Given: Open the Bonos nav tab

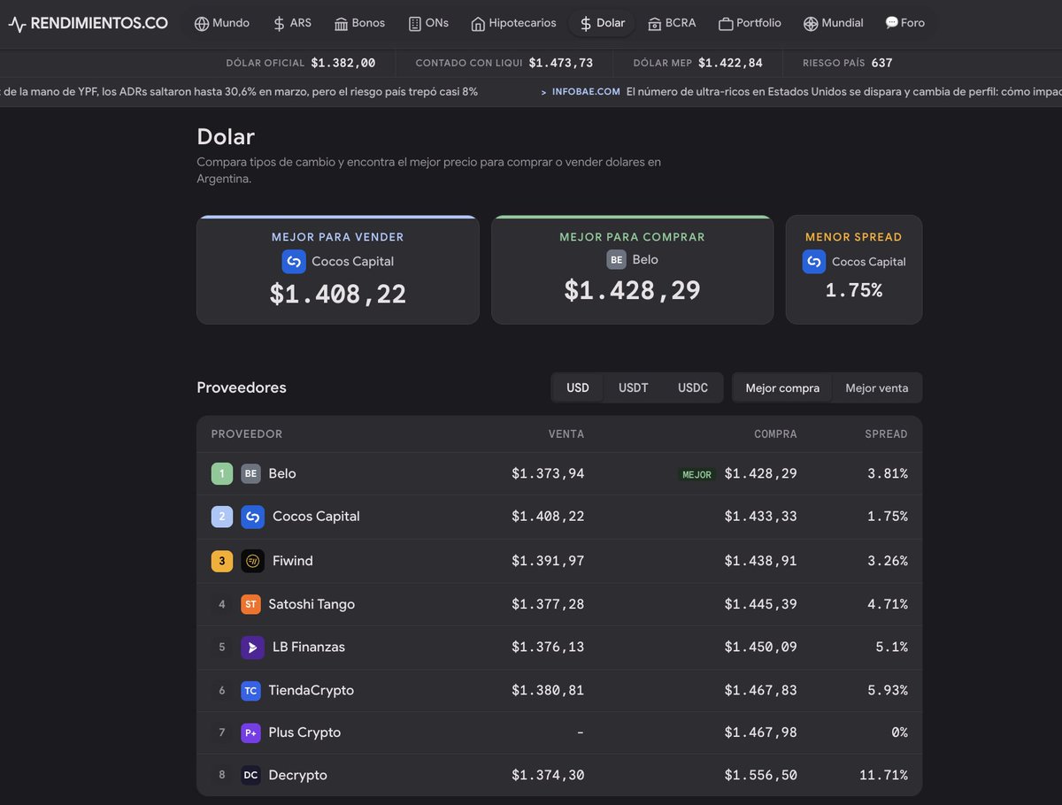Looking at the screenshot, I should coord(359,24).
